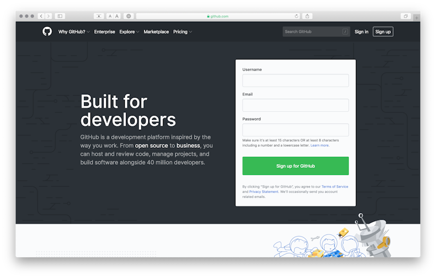Focus the Username input field
The image size is (436, 278).
[x=295, y=81]
